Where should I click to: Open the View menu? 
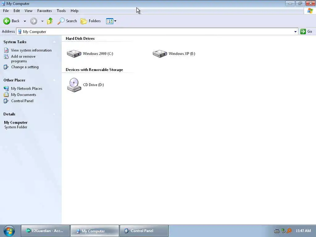(x=28, y=11)
